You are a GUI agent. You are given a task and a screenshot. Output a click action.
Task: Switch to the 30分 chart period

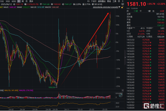click(x=7, y=1)
